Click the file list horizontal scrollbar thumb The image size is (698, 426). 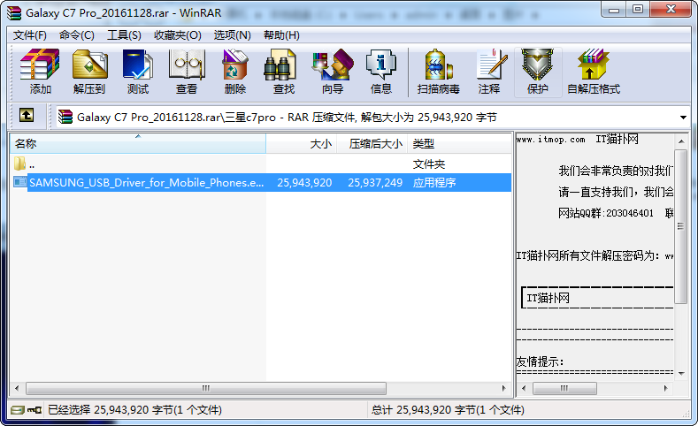coord(205,388)
